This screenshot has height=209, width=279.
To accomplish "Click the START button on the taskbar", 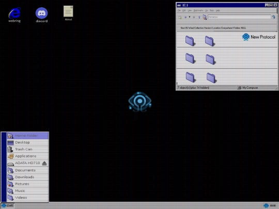I will coord(8,205).
